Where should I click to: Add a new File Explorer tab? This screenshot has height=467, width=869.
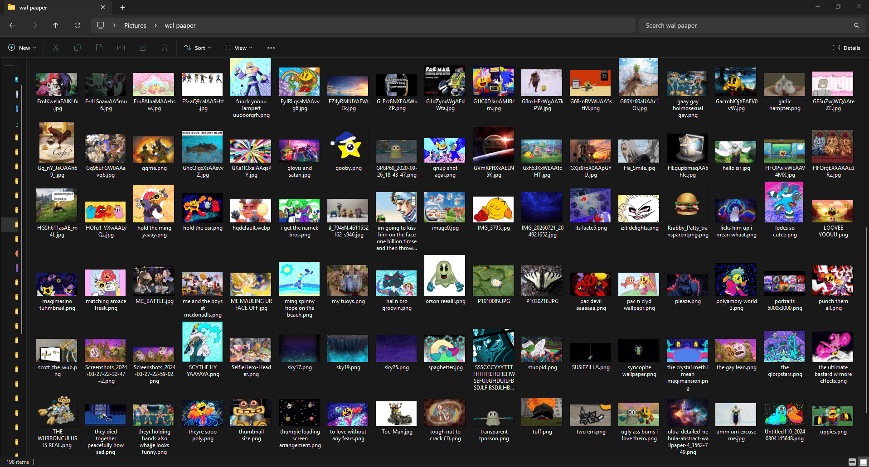[122, 7]
